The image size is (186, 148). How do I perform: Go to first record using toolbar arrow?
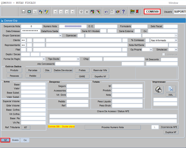point(55,12)
